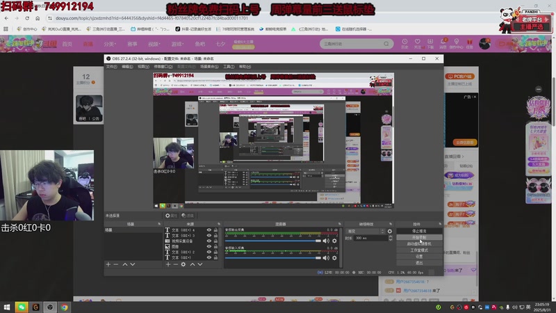Image resolution: width=556 pixels, height=313 pixels.
Task: Add a new source with plus icon
Action: pyautogui.click(x=168, y=264)
